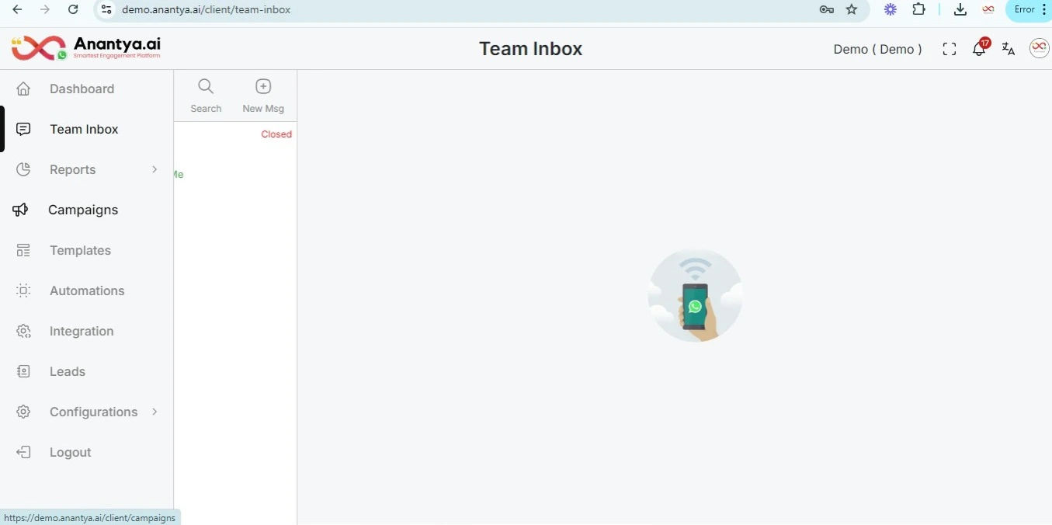Open the Demo ( Demo ) account selector
Viewport: 1052px width, 525px height.
point(877,49)
